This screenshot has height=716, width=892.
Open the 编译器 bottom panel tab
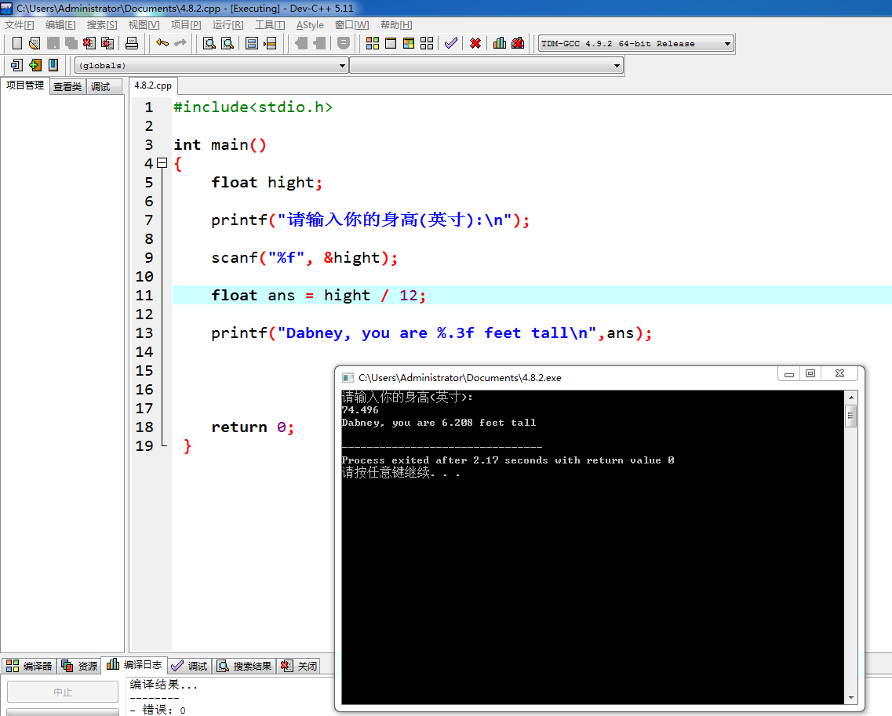[29, 666]
